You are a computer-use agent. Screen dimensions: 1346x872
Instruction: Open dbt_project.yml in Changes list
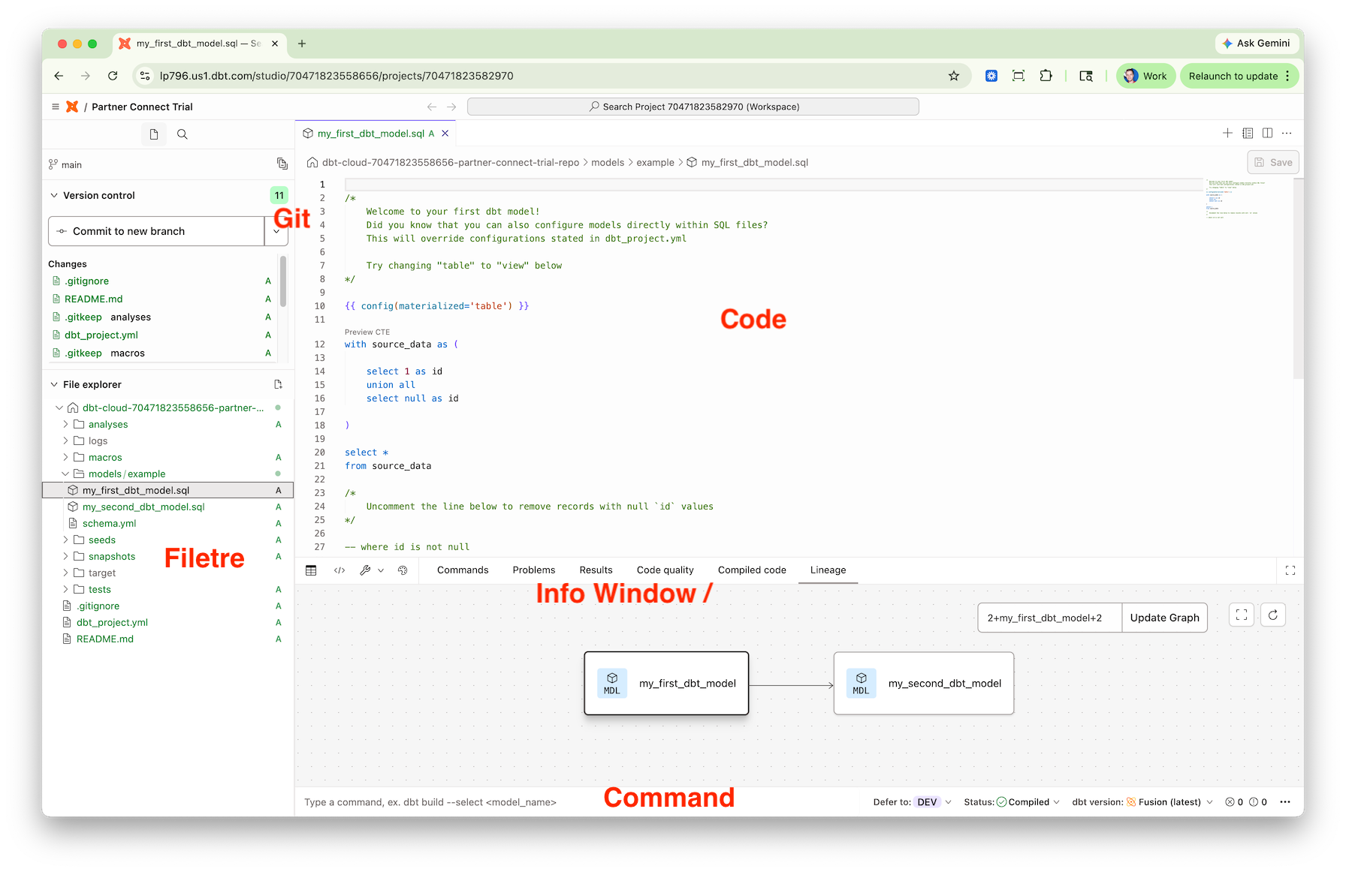[101, 335]
